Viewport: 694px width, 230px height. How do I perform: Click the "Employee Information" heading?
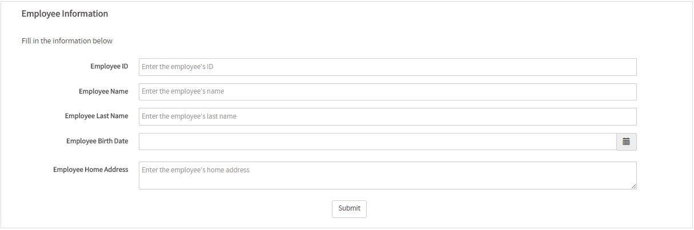click(x=65, y=14)
